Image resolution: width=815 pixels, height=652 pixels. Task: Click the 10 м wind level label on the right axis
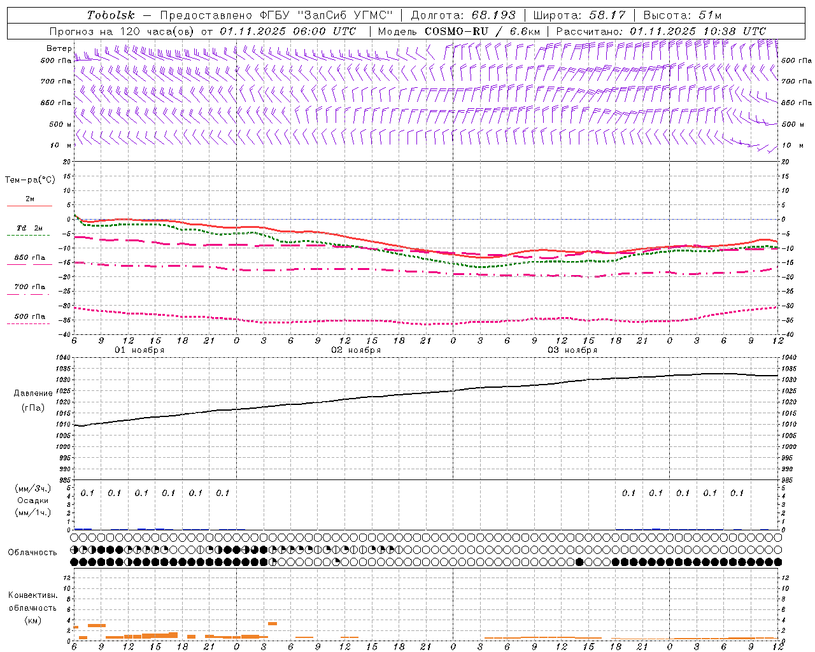pos(791,146)
